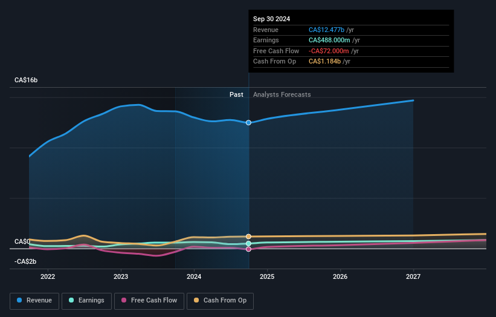
Task: Click the 2027 x-axis label
Action: point(413,277)
